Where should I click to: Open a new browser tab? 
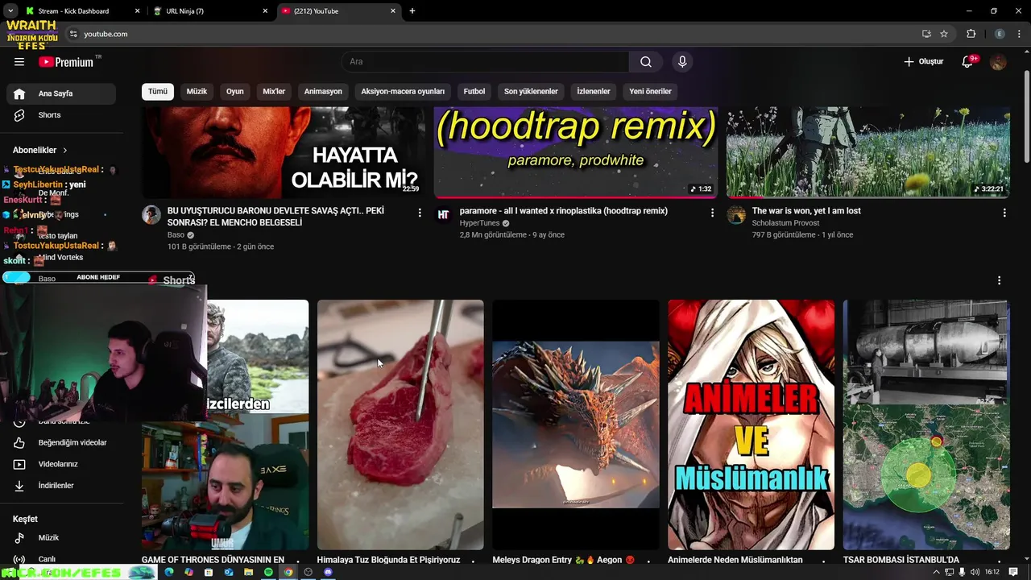(412, 11)
